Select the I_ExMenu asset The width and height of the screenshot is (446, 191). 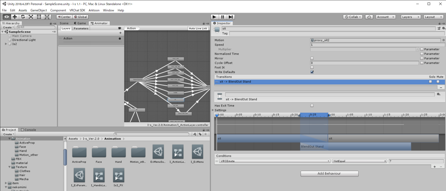coord(197,154)
